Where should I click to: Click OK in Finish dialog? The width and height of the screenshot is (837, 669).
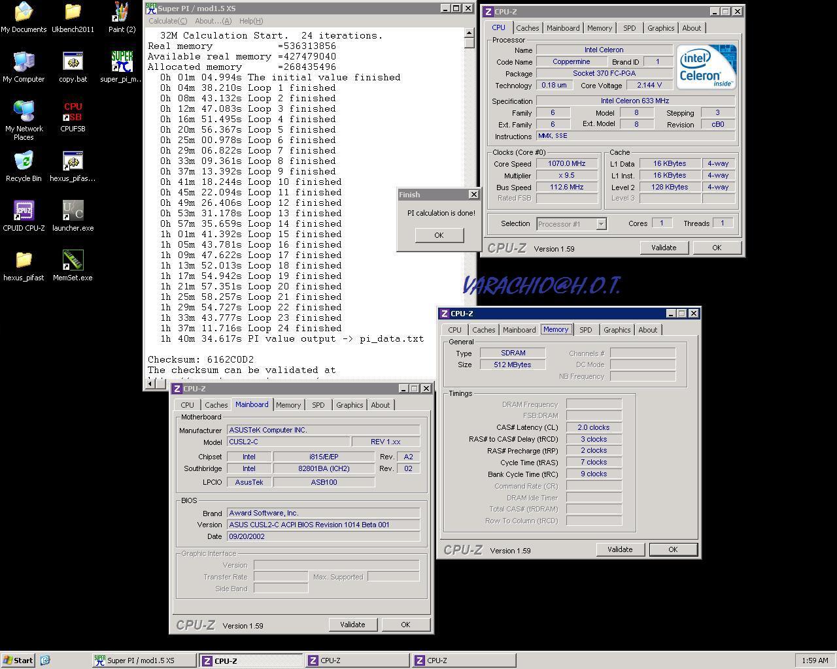point(439,235)
